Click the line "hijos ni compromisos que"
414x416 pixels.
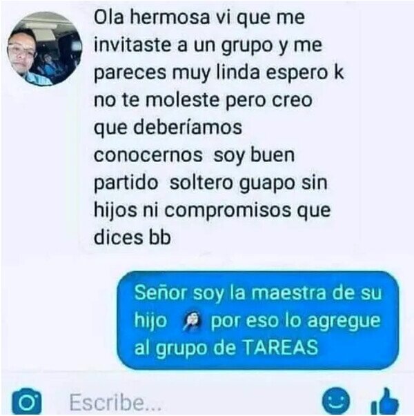pos(213,211)
